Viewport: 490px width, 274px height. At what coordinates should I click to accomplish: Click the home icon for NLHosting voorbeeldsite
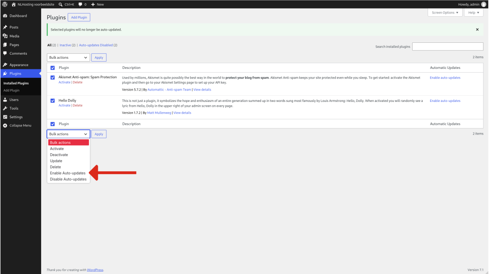point(13,4)
